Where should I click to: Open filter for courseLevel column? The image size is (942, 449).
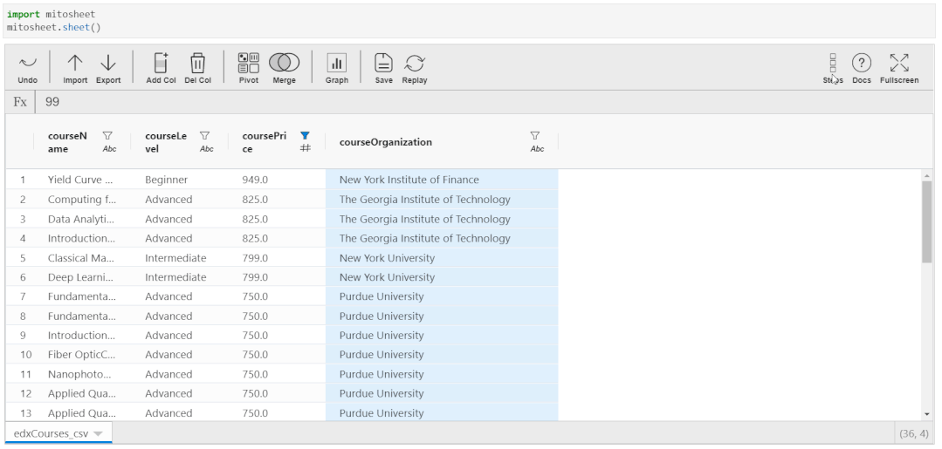tap(205, 135)
